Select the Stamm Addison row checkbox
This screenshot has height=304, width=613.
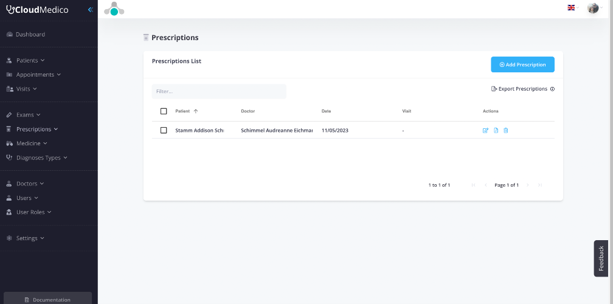[x=164, y=131]
